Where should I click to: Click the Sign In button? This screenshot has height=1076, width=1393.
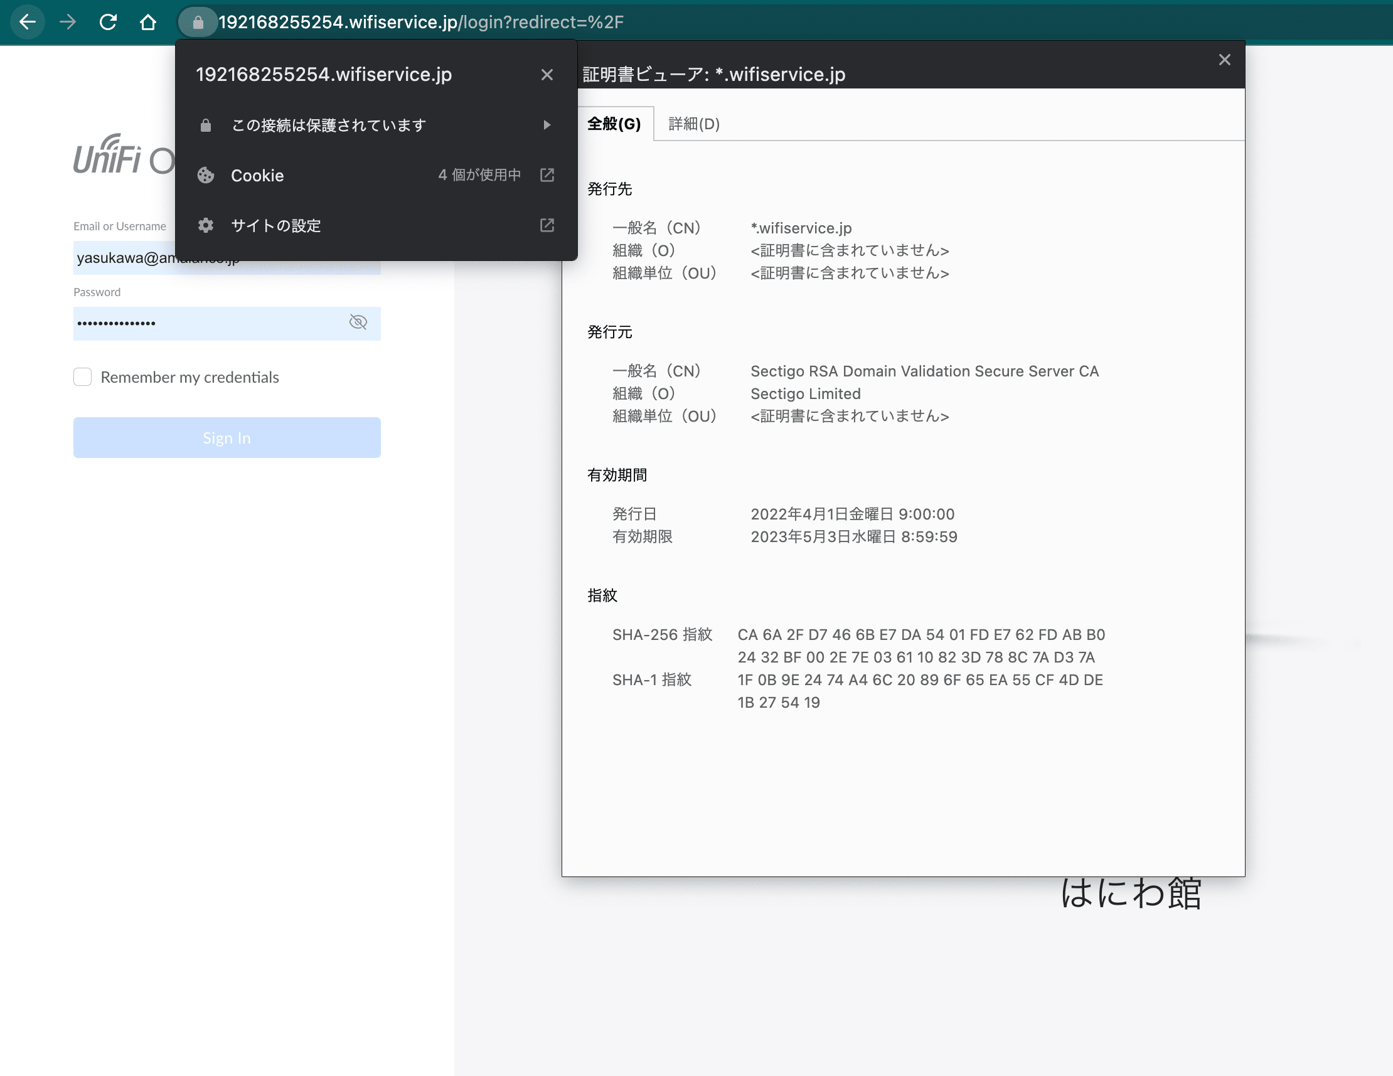(x=227, y=437)
